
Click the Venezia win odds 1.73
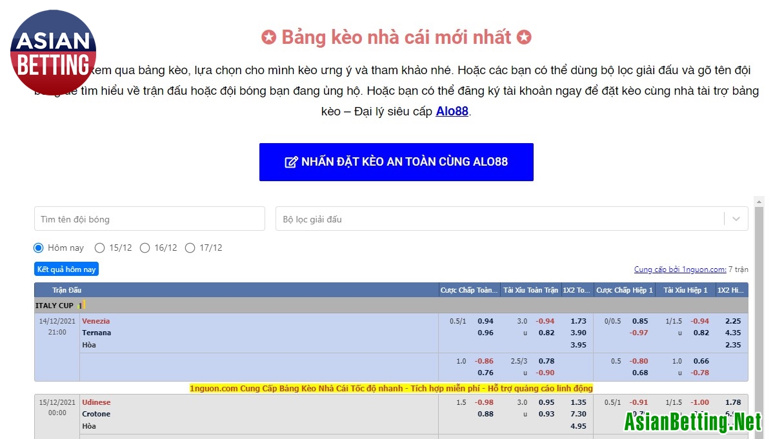[x=578, y=321]
